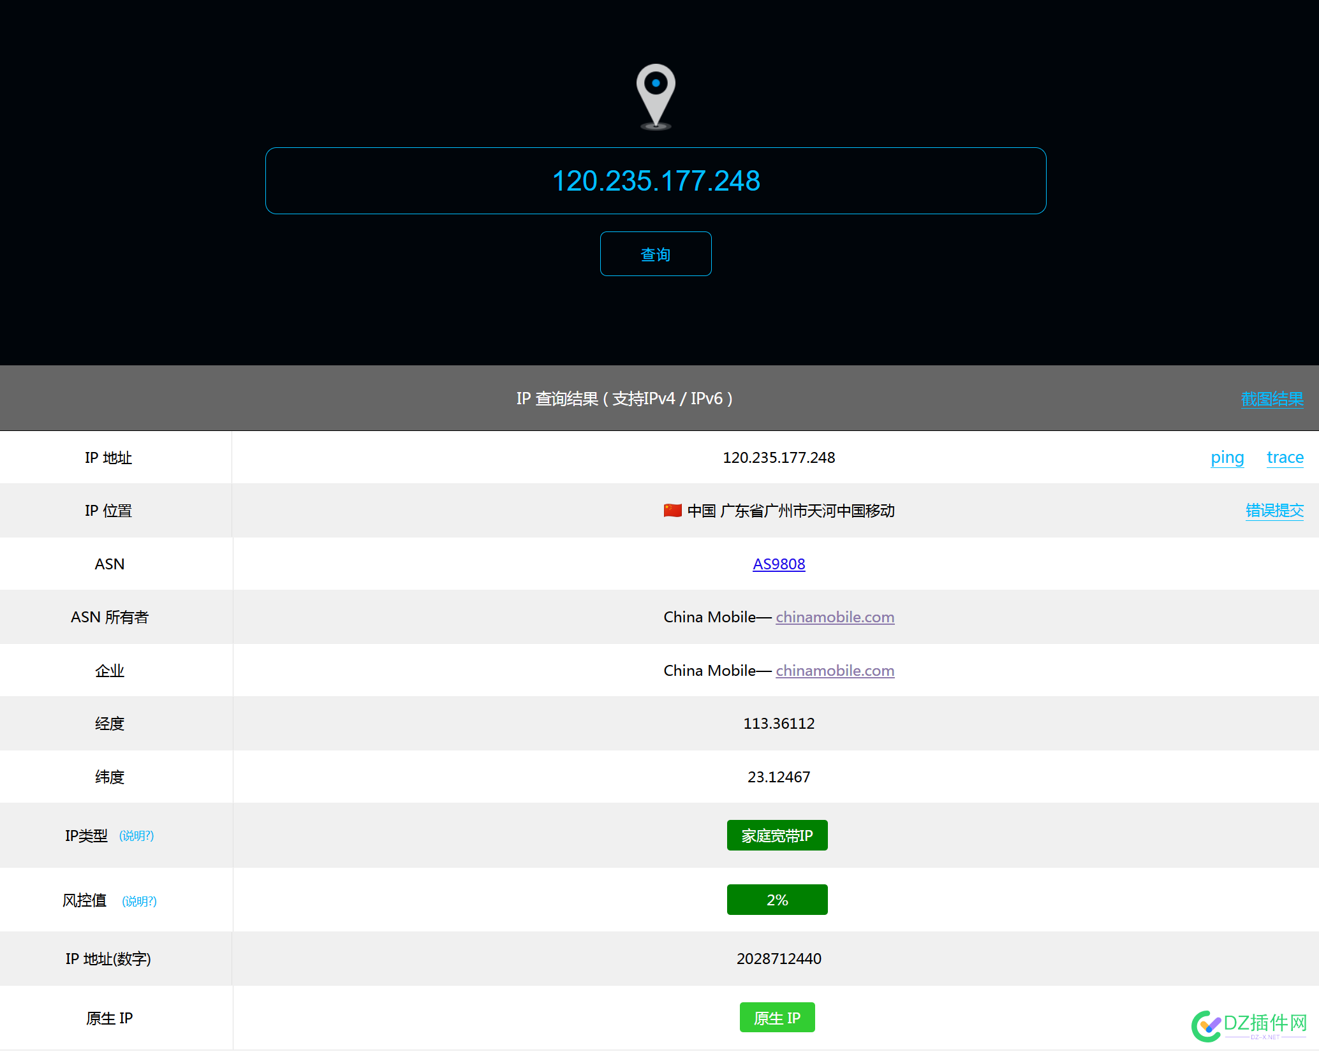Click the map pin location icon
Viewport: 1319px width, 1052px height.
coord(656,96)
